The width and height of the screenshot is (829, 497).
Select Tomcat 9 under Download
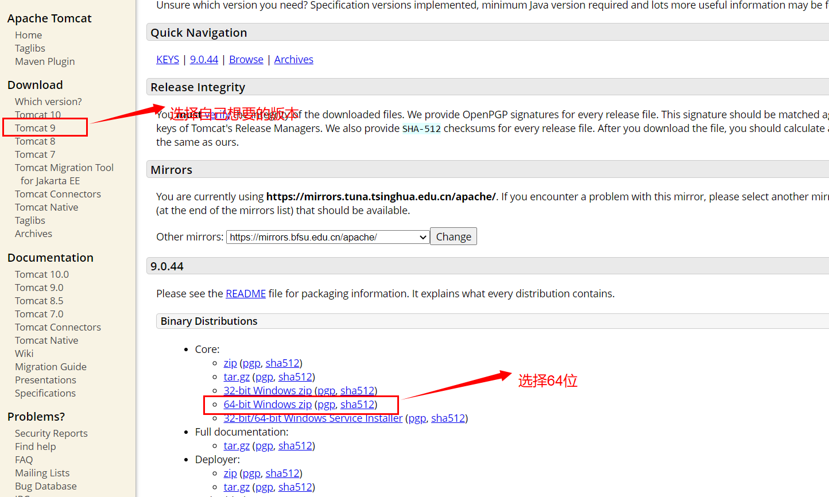pos(35,128)
